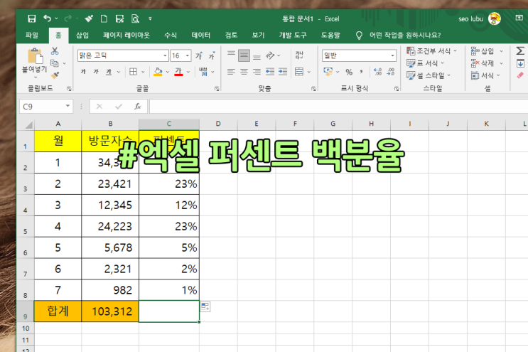Open the seo lubu account profile

(479, 19)
